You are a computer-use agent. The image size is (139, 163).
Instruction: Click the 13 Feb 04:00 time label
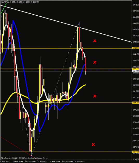[x=43, y=161]
